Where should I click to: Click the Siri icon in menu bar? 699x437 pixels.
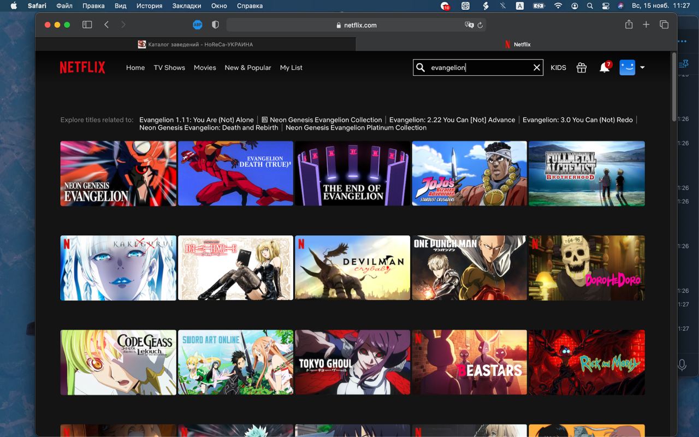coord(621,5)
